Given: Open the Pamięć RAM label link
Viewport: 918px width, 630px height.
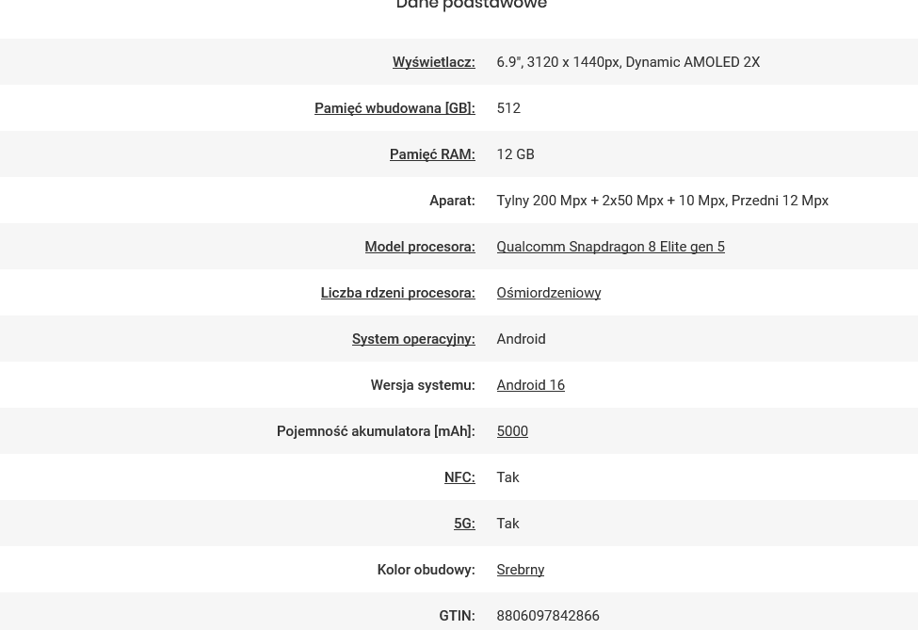Looking at the screenshot, I should click(433, 154).
